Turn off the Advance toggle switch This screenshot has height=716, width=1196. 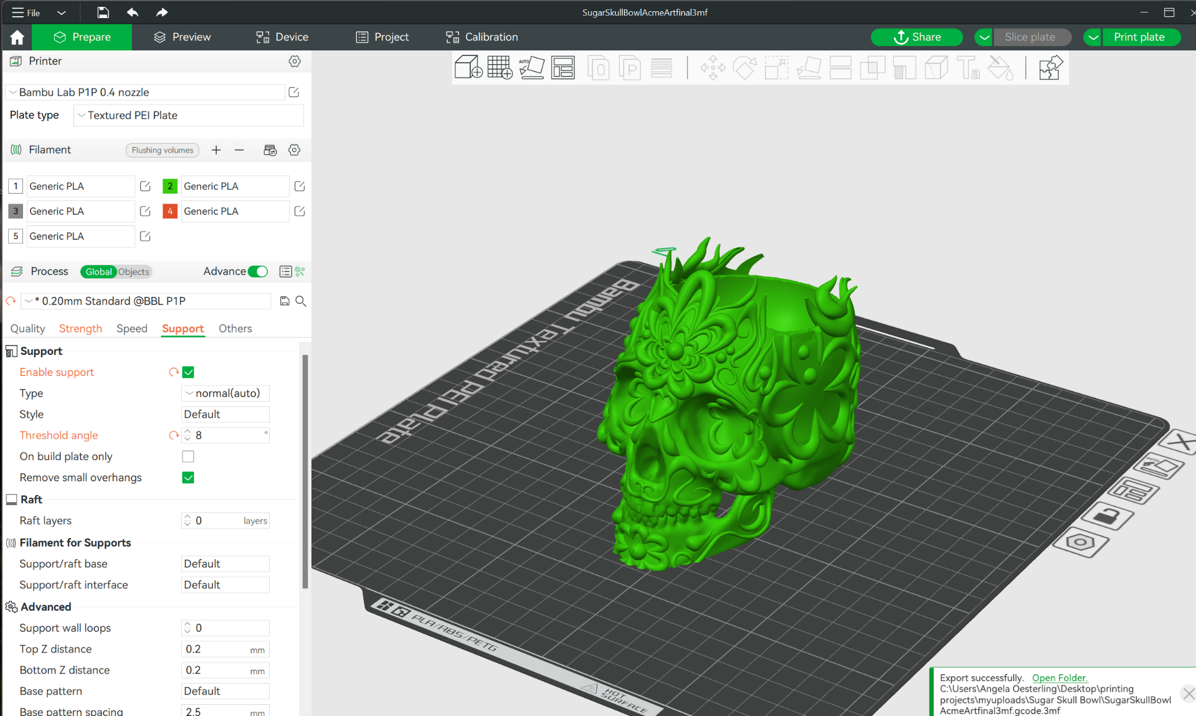[257, 271]
